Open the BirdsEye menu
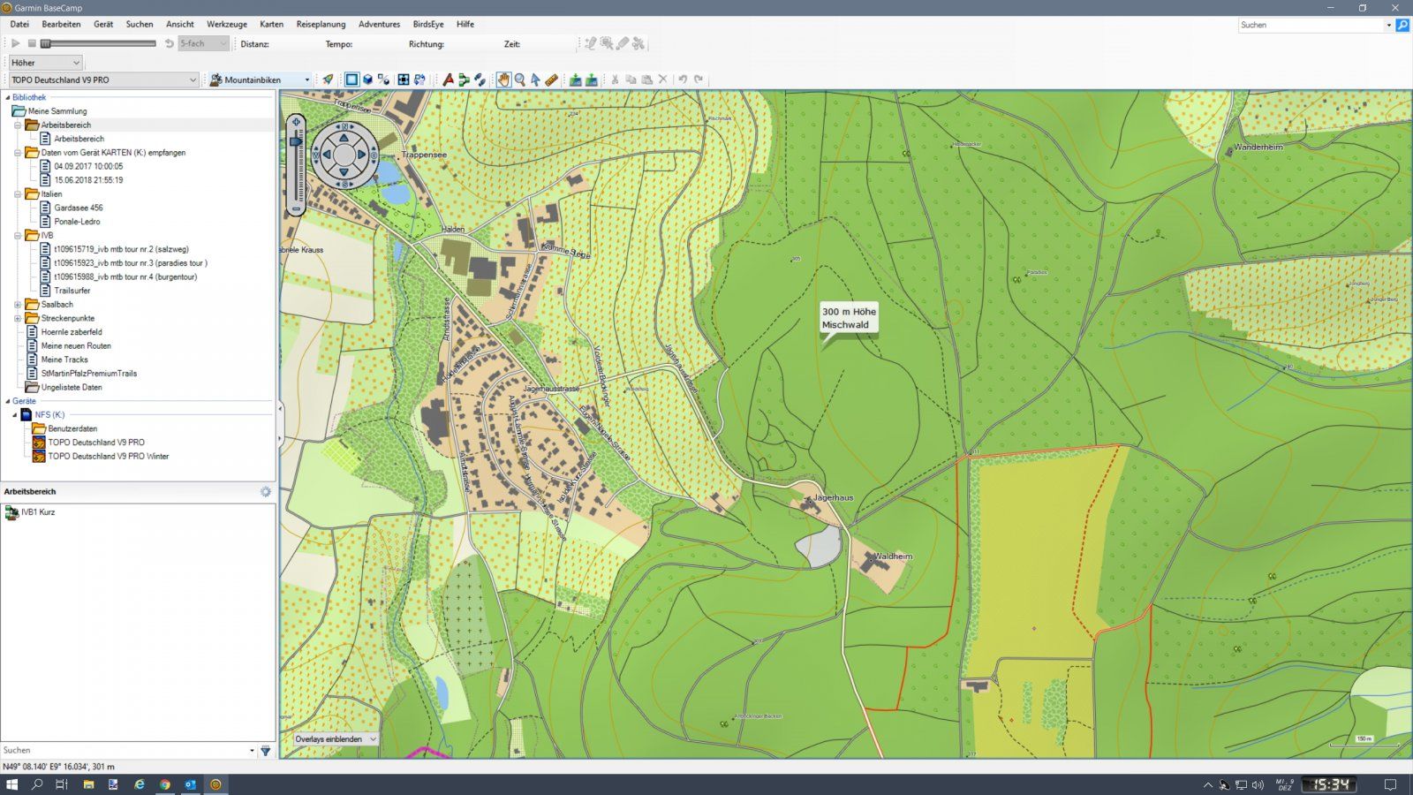Screen dimensions: 1413x795 [x=428, y=24]
